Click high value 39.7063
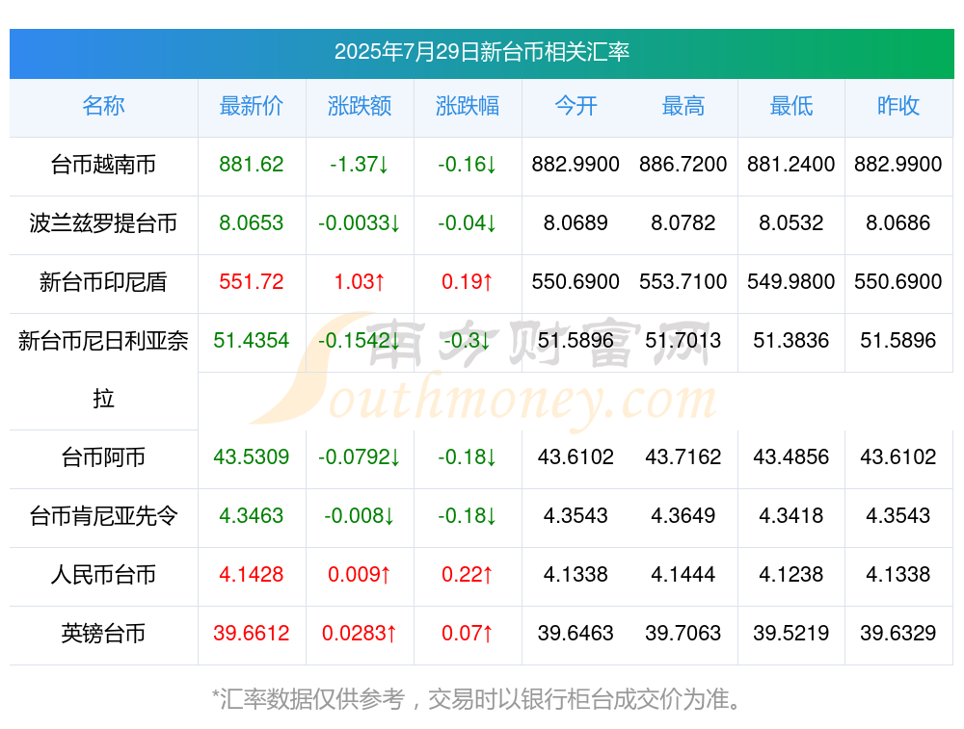Viewport: 964px width, 729px height. pos(683,634)
